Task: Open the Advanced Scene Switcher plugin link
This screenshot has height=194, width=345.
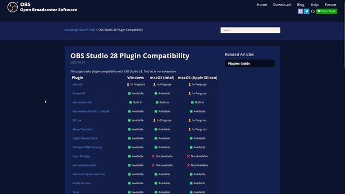Action: pos(88,174)
